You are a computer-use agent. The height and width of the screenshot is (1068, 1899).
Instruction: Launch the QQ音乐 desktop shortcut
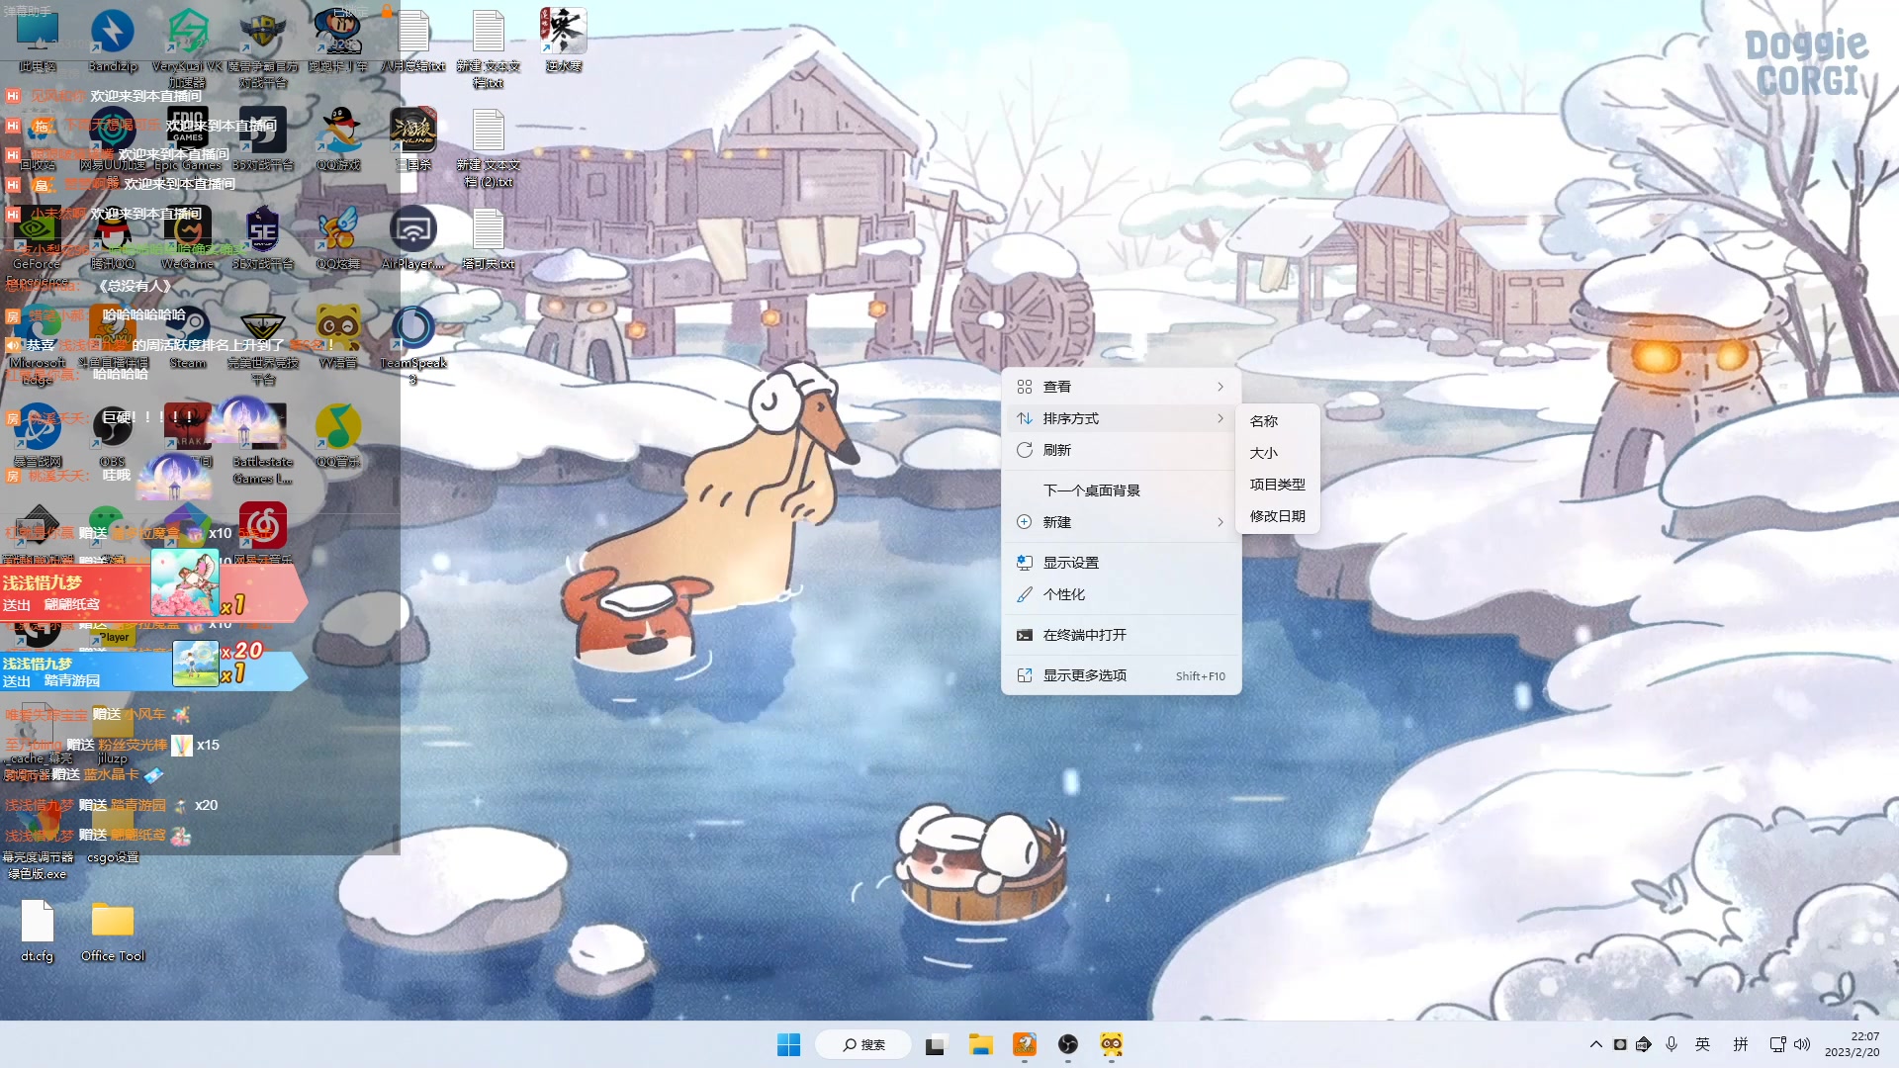click(x=338, y=435)
